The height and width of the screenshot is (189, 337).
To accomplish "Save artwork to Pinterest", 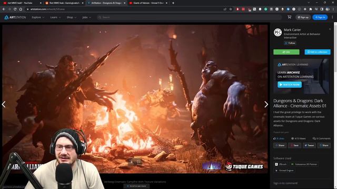I will (294, 145).
